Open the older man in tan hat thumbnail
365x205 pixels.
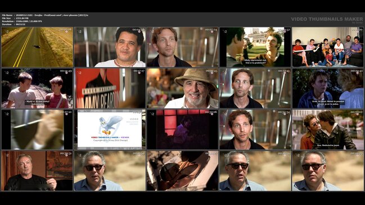[182, 88]
